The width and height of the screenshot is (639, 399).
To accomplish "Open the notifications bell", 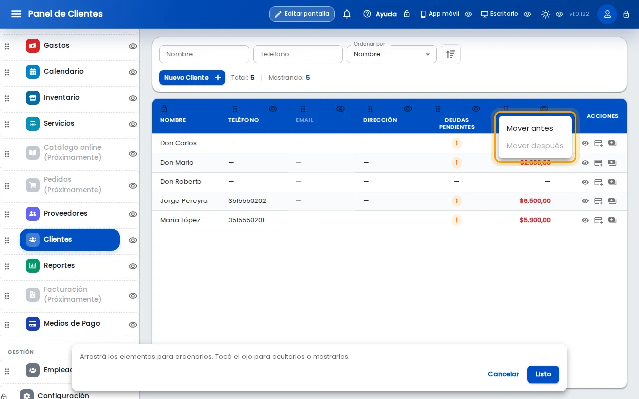I will pos(347,14).
